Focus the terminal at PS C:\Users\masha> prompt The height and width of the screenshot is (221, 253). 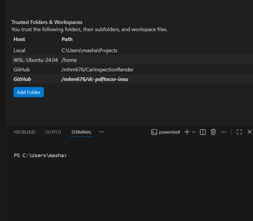click(x=40, y=155)
